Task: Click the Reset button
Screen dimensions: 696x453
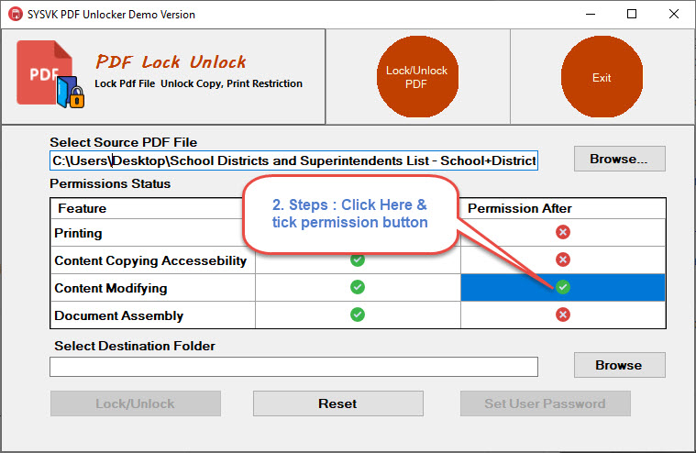Action: pos(337,403)
